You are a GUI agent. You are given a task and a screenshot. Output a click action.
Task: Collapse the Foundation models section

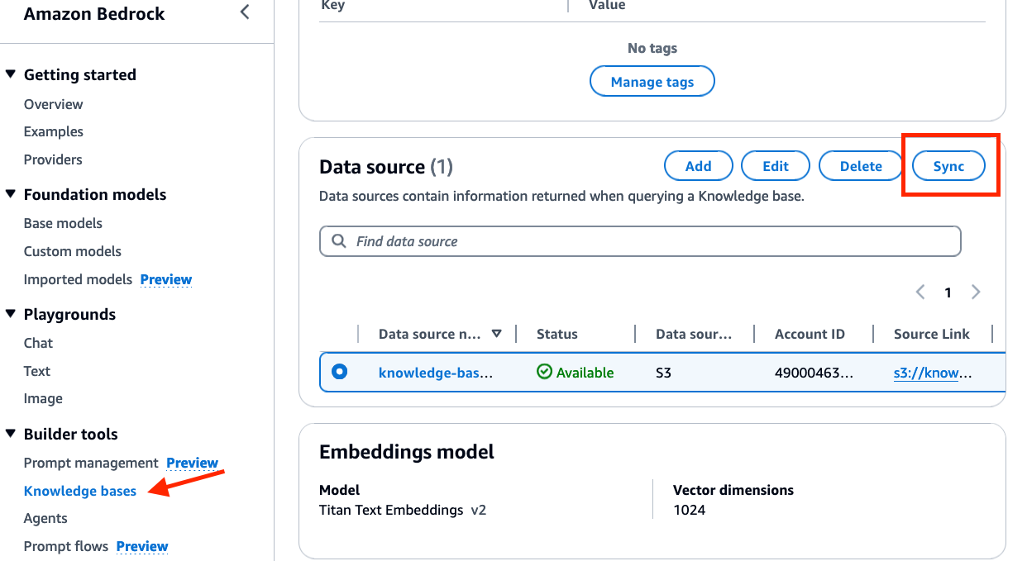[x=10, y=194]
